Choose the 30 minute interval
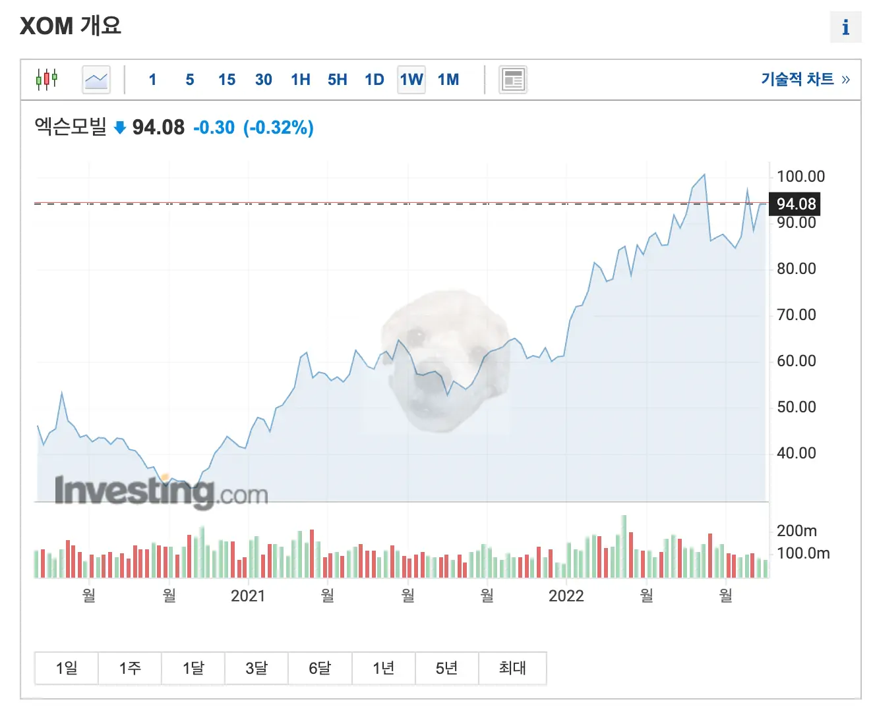Screen dimensions: 873x714 tap(264, 80)
